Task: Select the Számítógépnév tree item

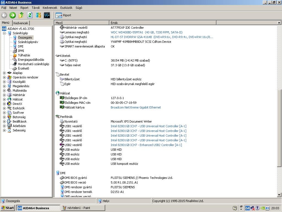Action: 28,42
